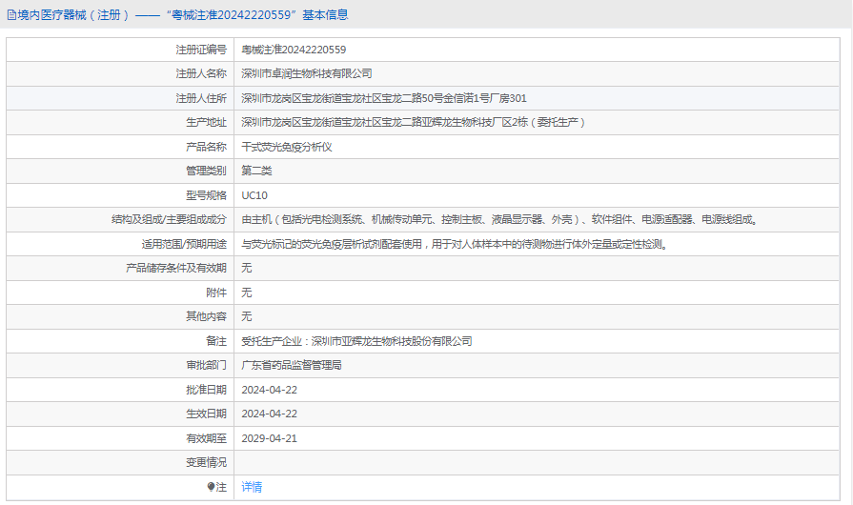Select structure description starting 由主机
Screen dimensions: 853x505
click(499, 219)
